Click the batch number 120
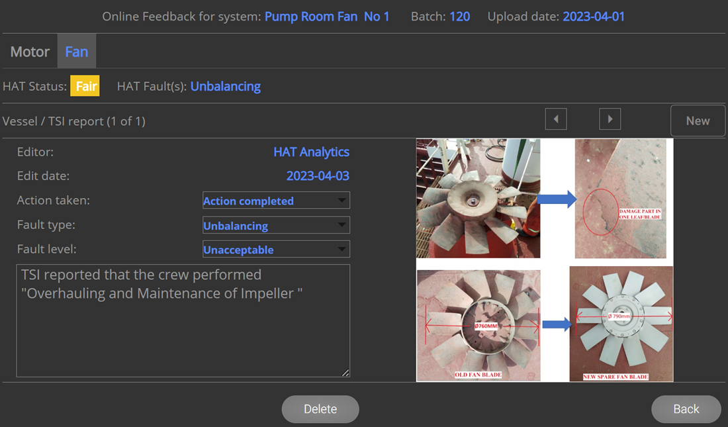 point(459,17)
